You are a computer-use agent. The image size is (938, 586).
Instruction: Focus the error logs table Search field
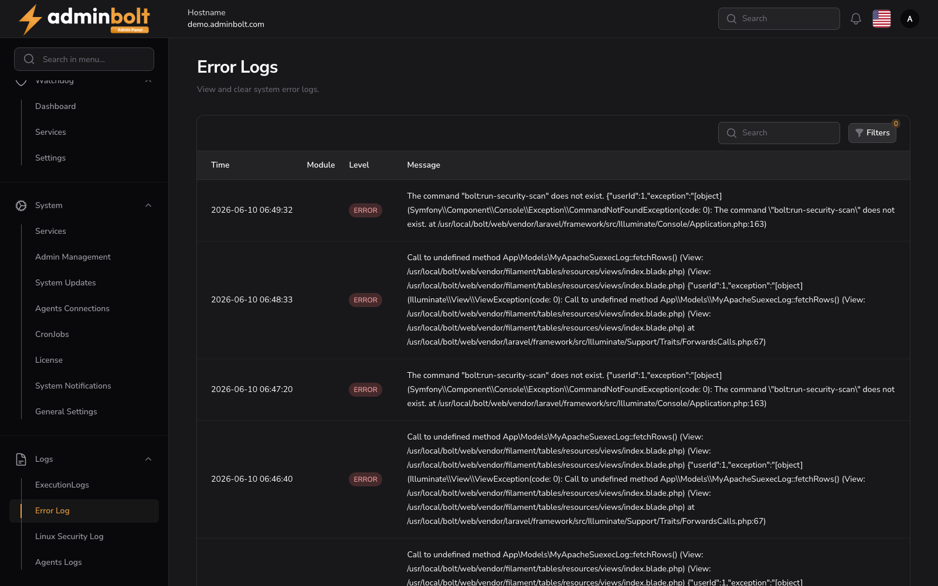point(779,133)
